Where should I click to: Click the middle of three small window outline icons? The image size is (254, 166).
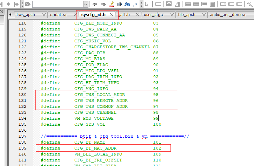pyautogui.click(x=231, y=4)
